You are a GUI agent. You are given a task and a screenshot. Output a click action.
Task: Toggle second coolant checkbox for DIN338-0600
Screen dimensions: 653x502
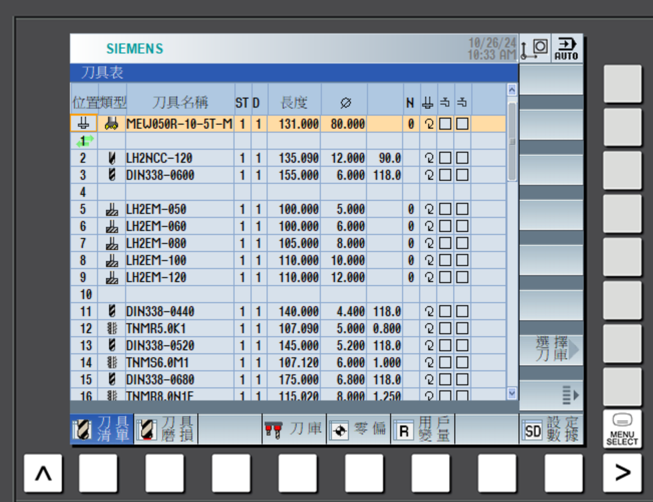click(462, 175)
